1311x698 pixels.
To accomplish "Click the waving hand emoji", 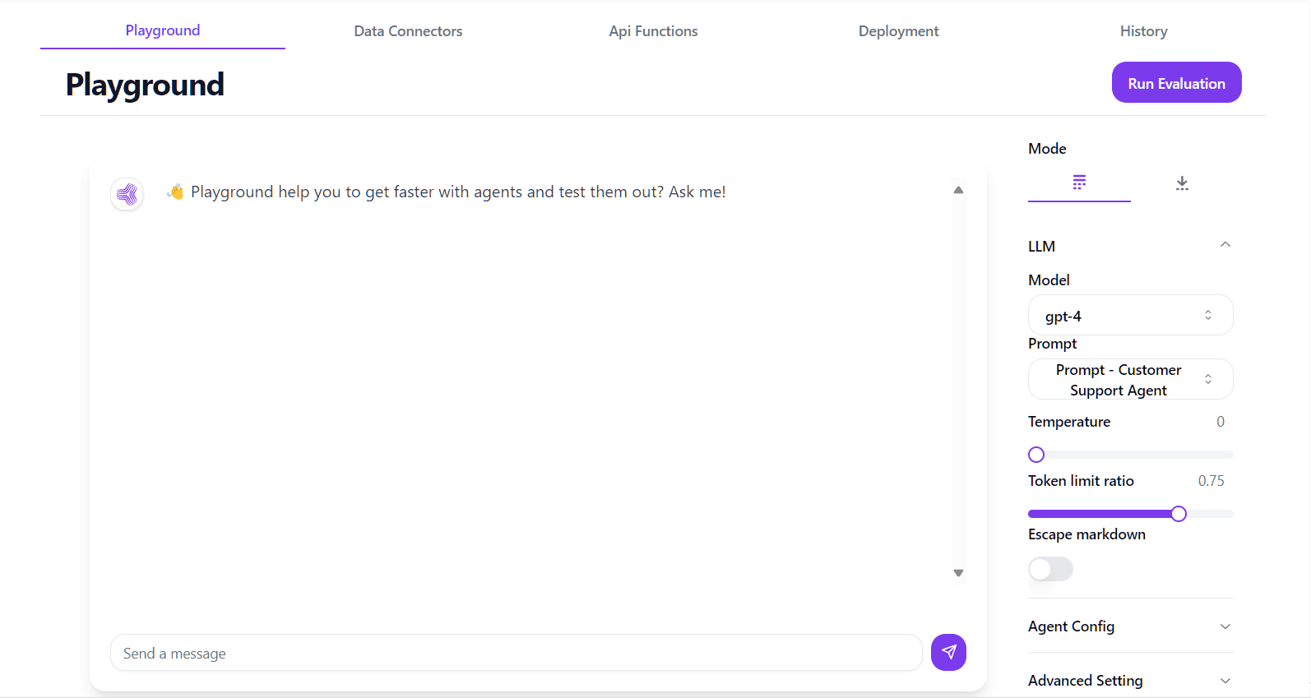I will coord(175,192).
